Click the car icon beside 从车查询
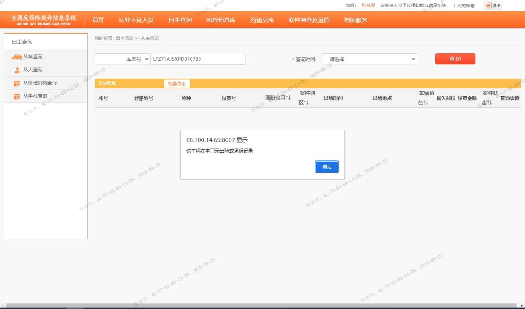Screen dimensions: 525x309 tap(17, 57)
